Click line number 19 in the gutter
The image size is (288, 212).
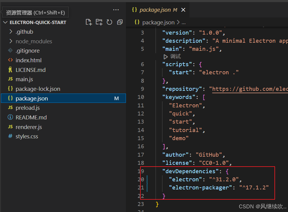click(141, 171)
